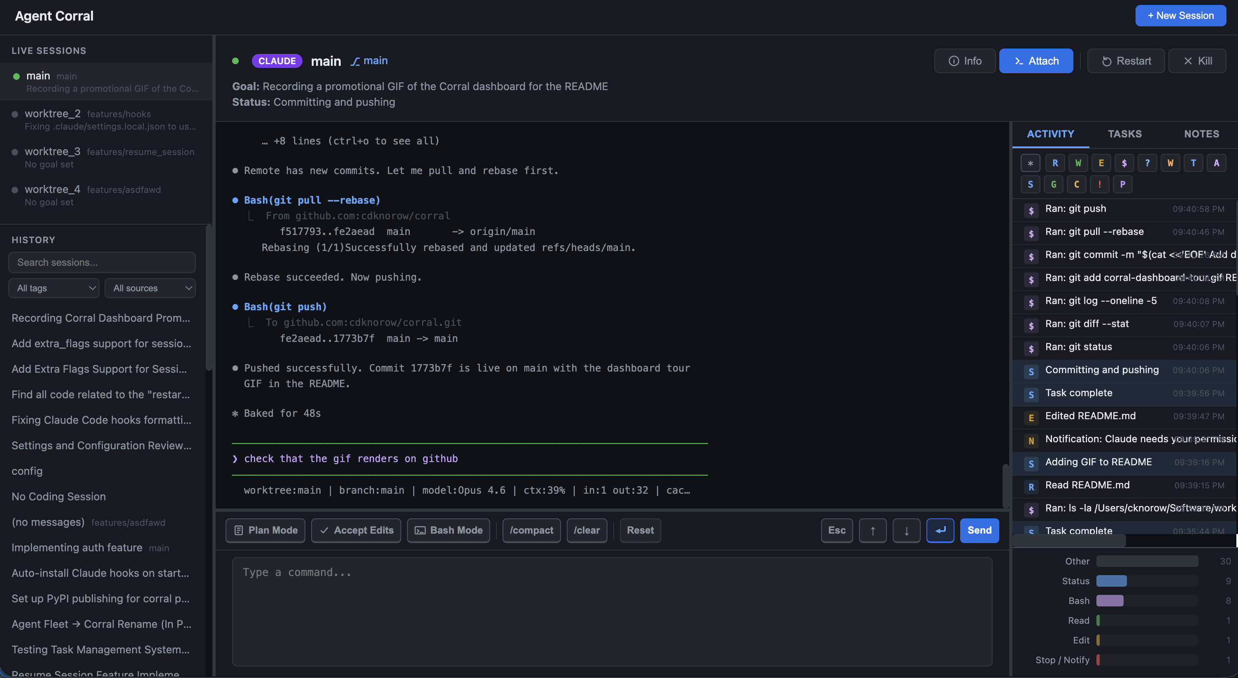
Task: Toggle the red exclamation activity filter
Action: (x=1099, y=184)
